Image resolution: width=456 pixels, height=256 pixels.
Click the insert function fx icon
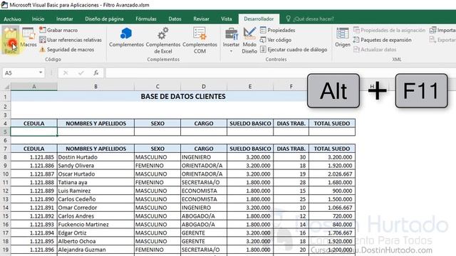pos(96,73)
